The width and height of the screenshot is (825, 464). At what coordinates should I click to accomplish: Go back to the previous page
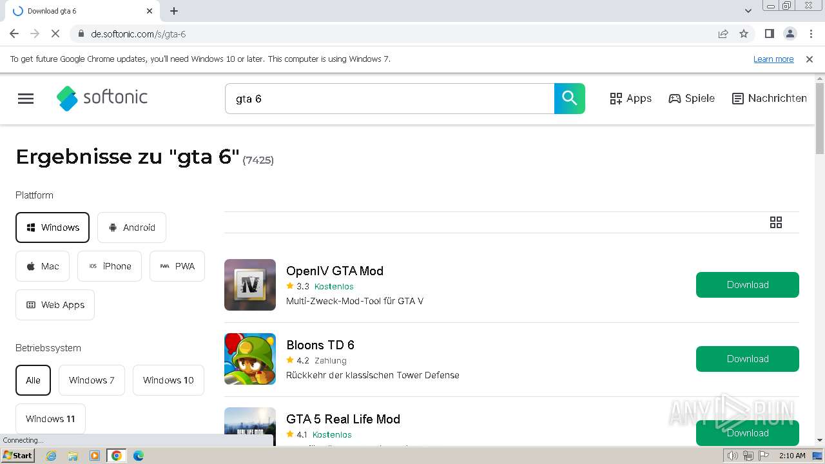pos(14,34)
